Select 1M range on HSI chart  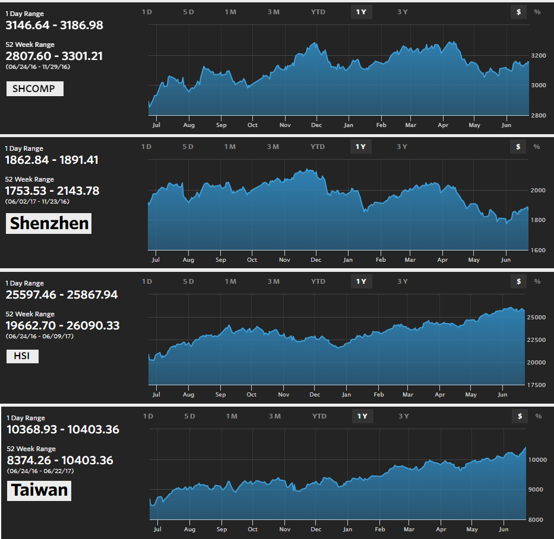[x=231, y=281]
